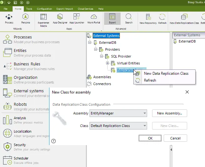Open the Organization module
The height and width of the screenshot is (167, 205).
pyautogui.click(x=28, y=79)
